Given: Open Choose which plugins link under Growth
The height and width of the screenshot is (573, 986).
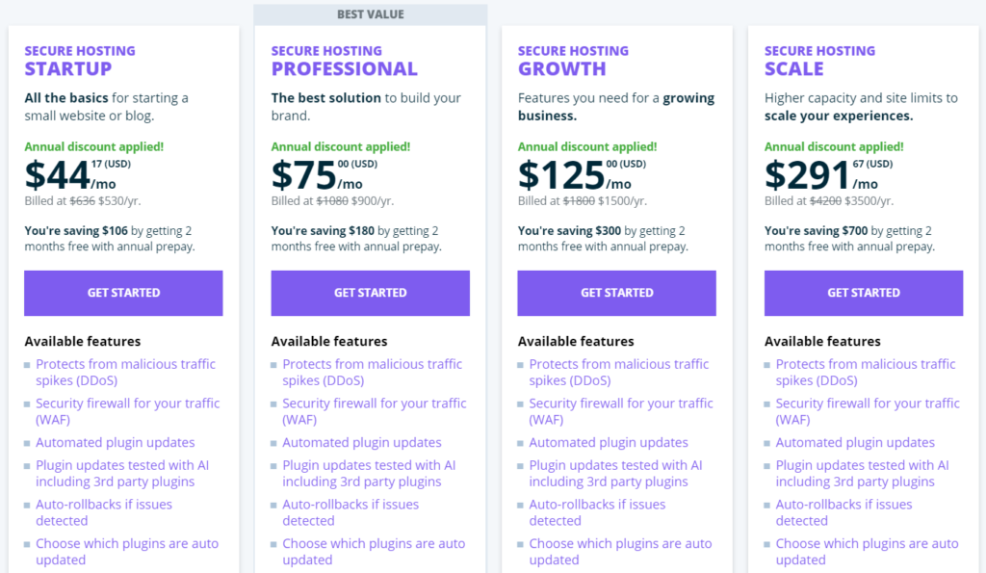Looking at the screenshot, I should point(620,552).
